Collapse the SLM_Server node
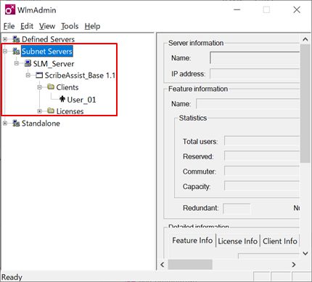Screen dimensions: 312x282 click(x=17, y=63)
